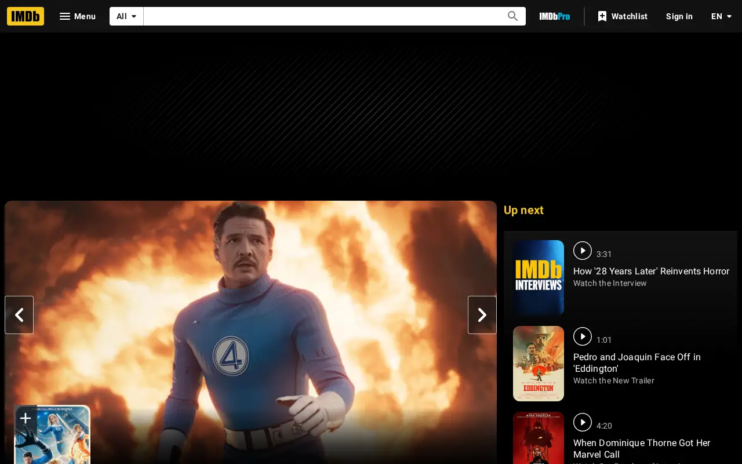Click the "Watch the Interview" subtitle

tap(610, 283)
